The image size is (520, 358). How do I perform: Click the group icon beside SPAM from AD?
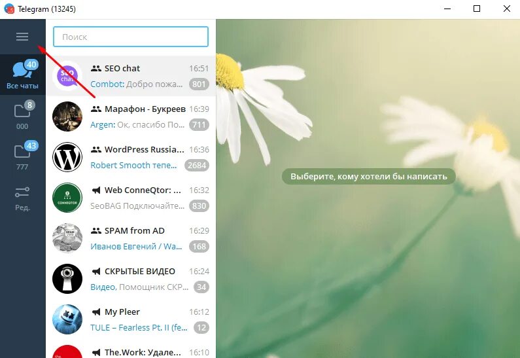coord(96,231)
